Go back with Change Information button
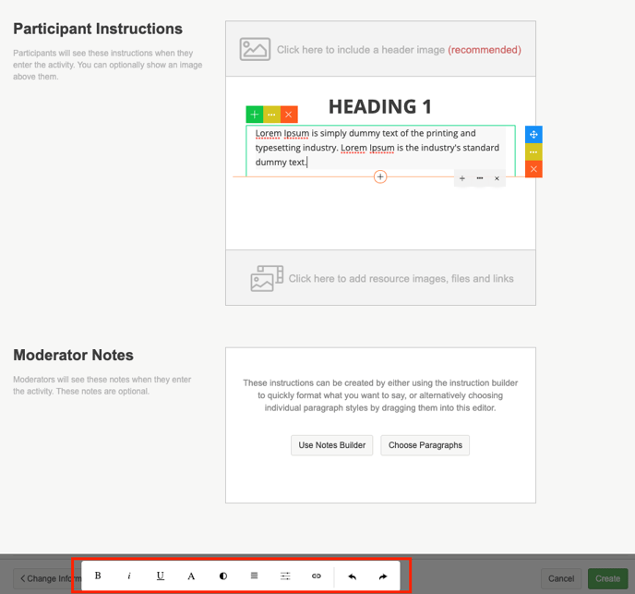This screenshot has height=594, width=635. coord(47,578)
